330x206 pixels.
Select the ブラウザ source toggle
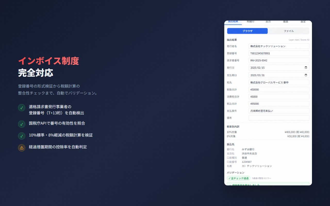(247, 31)
